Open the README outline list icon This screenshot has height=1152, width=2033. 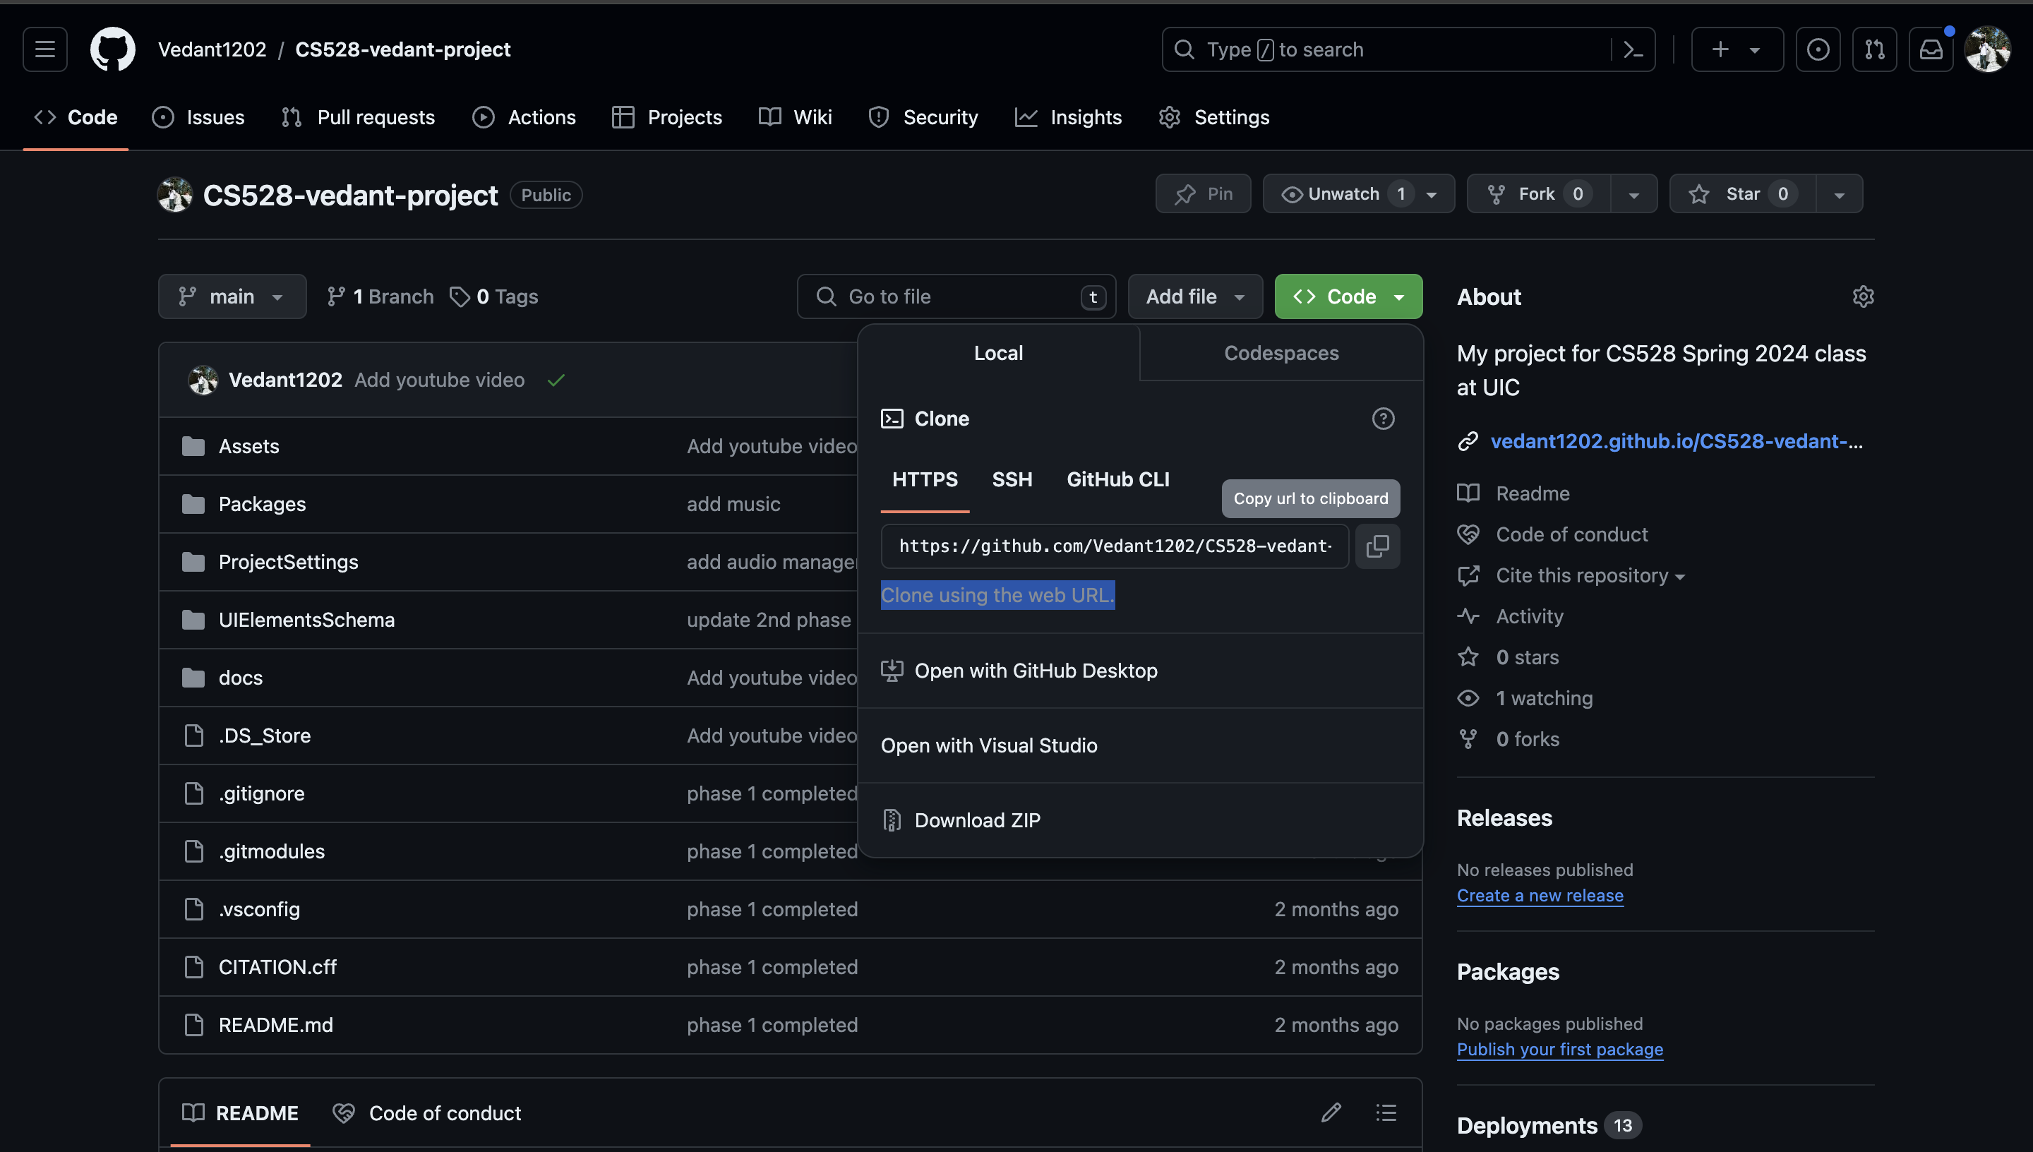point(1386,1112)
